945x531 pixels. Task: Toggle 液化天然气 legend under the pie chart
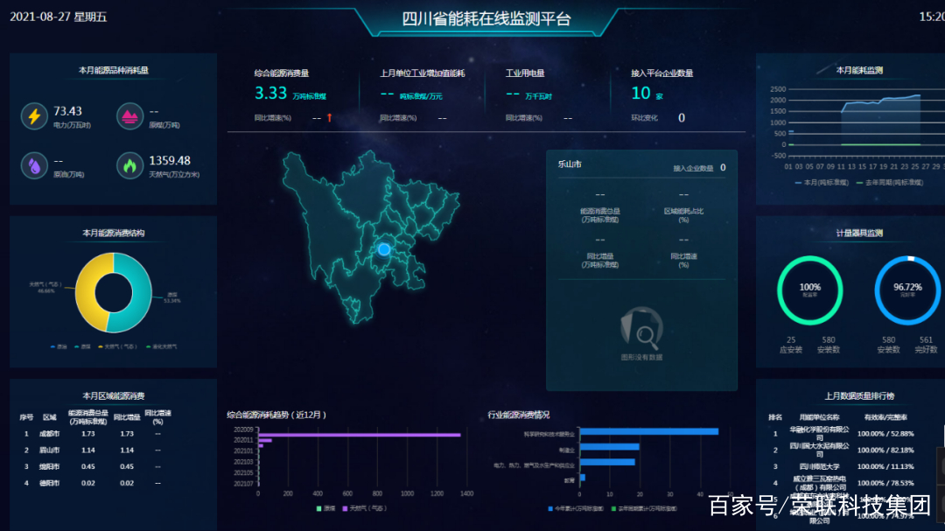pyautogui.click(x=162, y=346)
